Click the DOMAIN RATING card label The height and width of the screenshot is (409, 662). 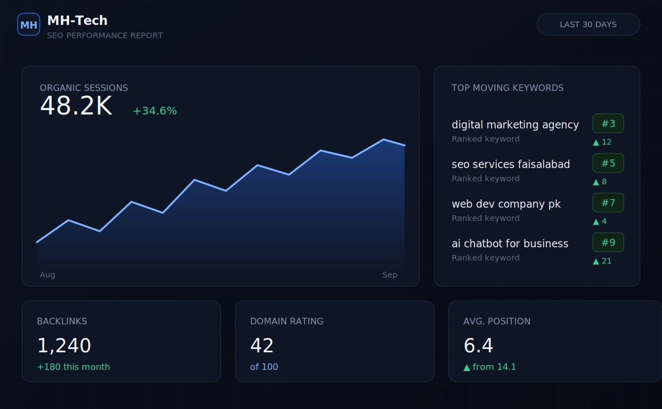(287, 321)
